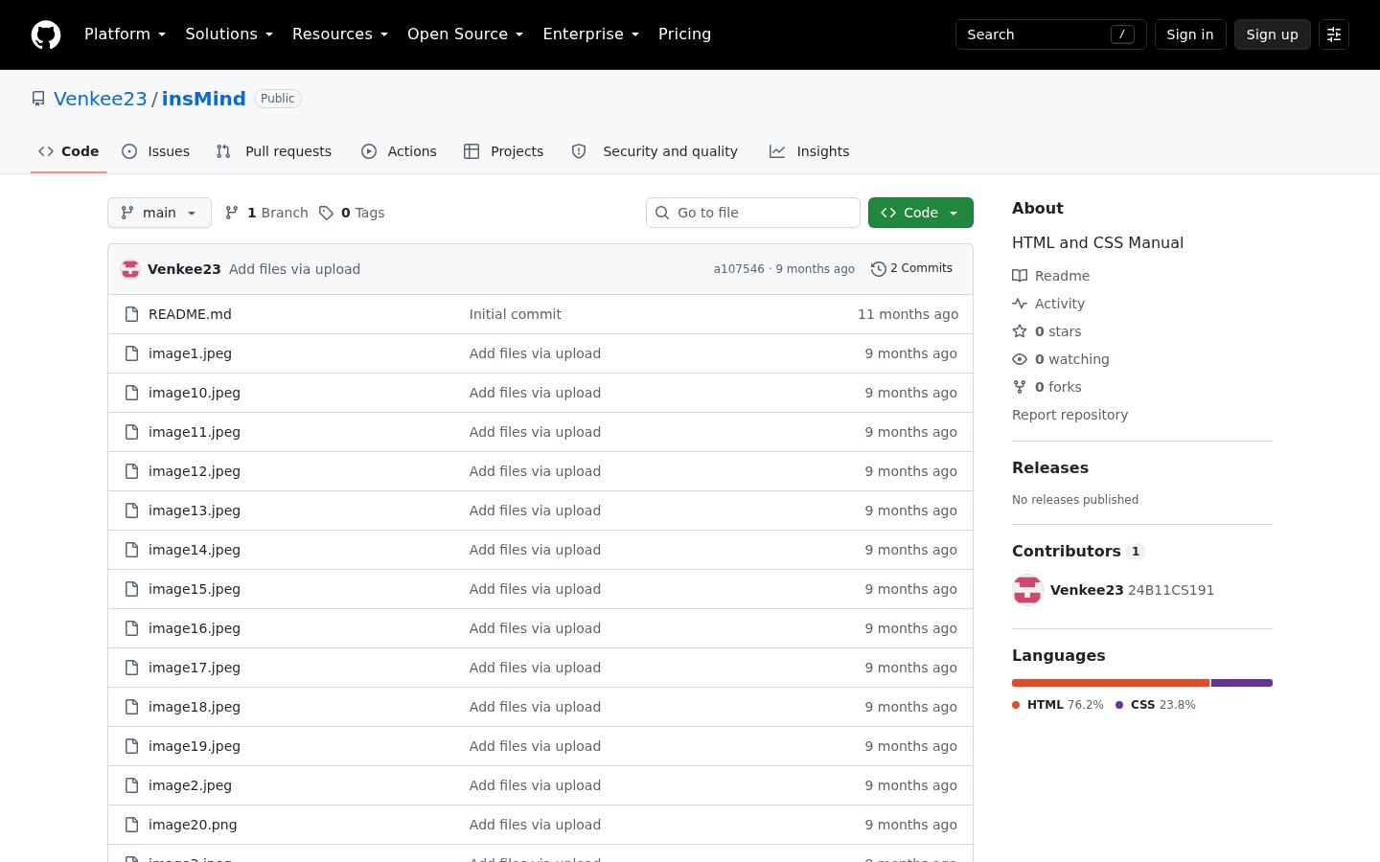Open the Initial commit message link
Image resolution: width=1380 pixels, height=862 pixels.
pyautogui.click(x=516, y=314)
